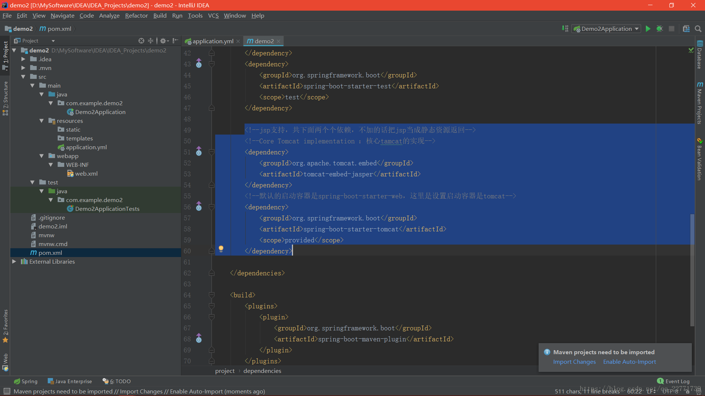
Task: Start debugging with the green bug icon
Action: click(x=660, y=29)
